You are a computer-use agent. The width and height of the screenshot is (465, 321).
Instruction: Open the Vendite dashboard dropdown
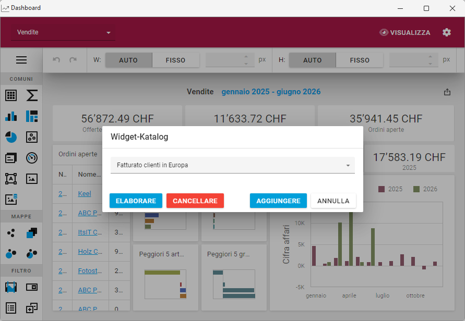point(63,32)
